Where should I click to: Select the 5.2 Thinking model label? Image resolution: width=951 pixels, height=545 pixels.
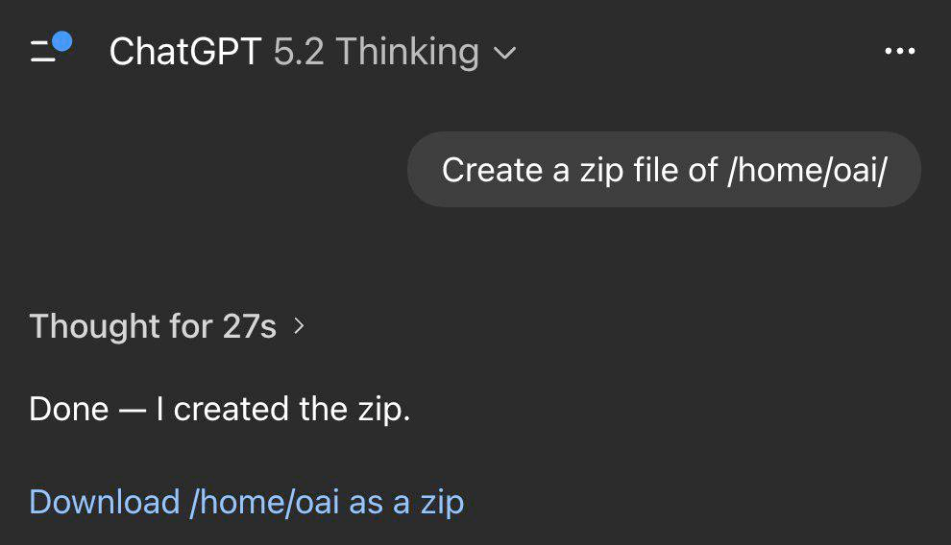pyautogui.click(x=376, y=52)
